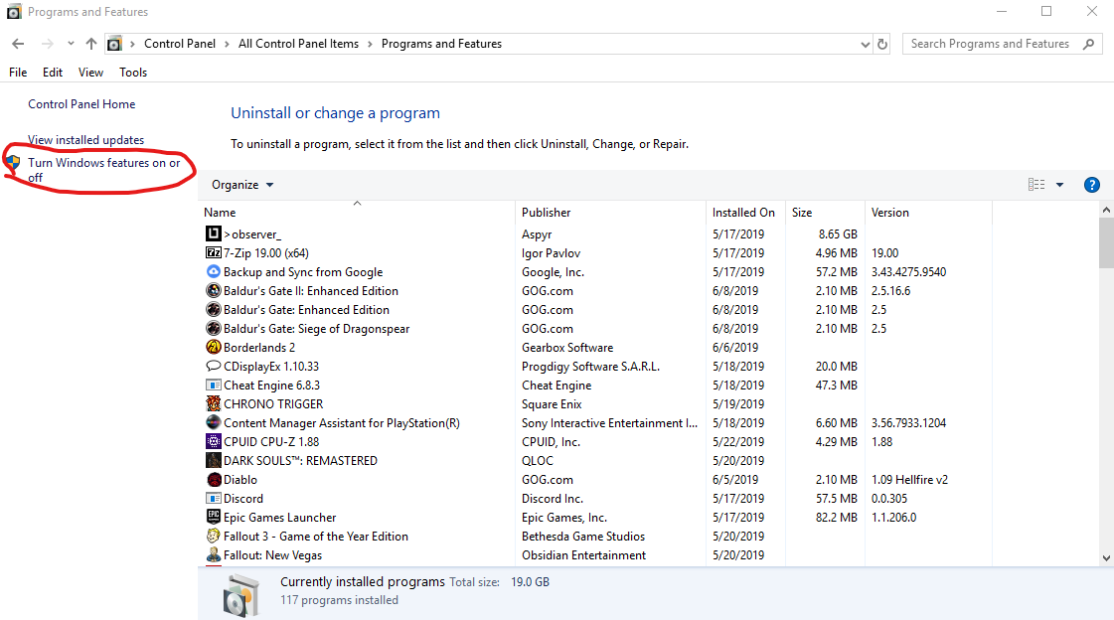Click the Epic Games Launcher icon

click(x=213, y=517)
